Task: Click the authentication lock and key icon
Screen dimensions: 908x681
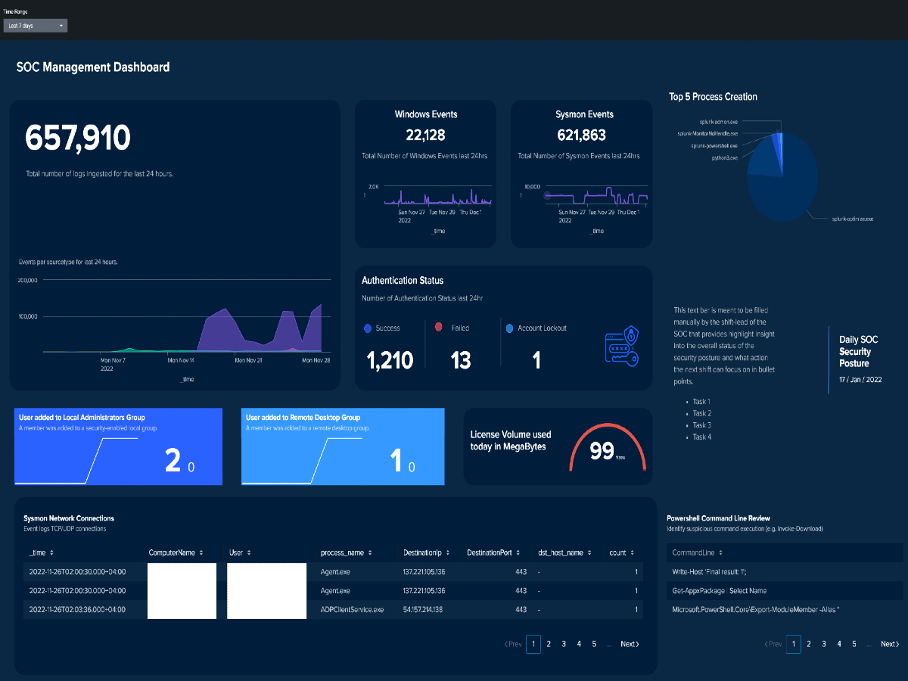Action: coord(620,348)
